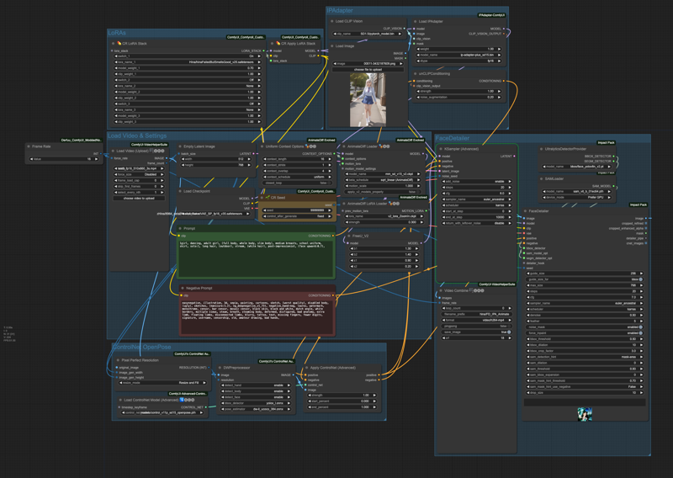Open model_name selector in UltralyticsDetectorProvider
The height and width of the screenshot is (478, 673).
(576, 167)
